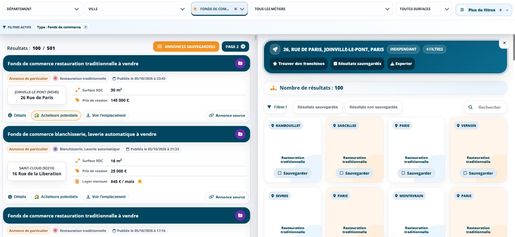Viewport: 515px width, 237px height.
Task: Click the funnel icon of Filtres actifs
Action: (x=4, y=27)
